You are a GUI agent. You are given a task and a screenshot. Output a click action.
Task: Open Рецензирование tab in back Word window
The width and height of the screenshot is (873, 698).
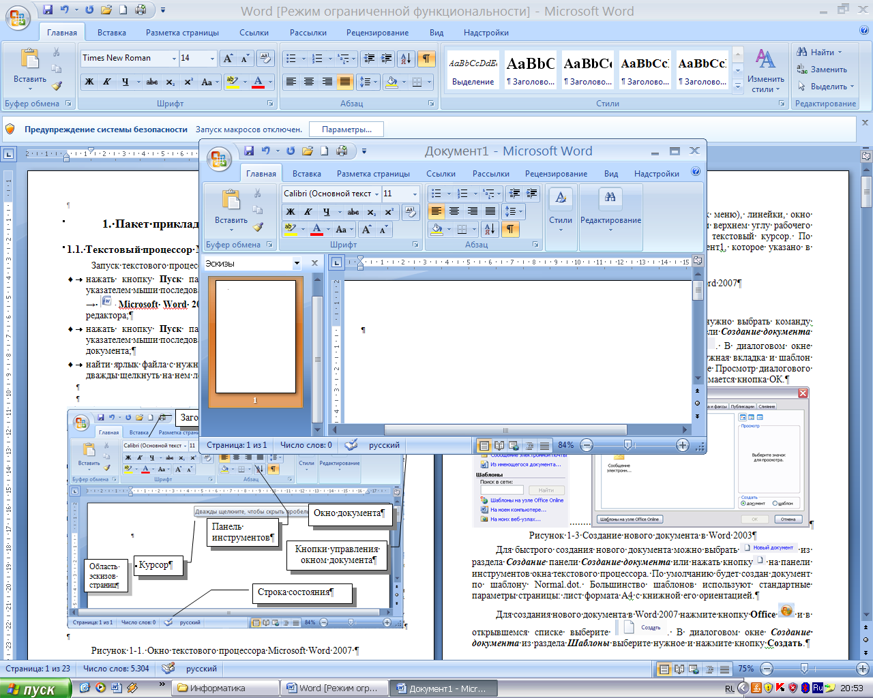pos(377,33)
